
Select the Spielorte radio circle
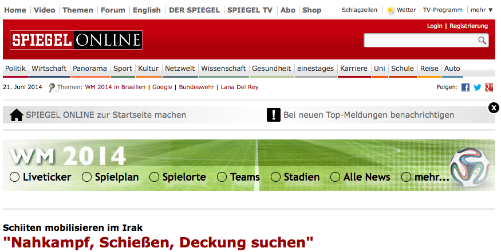point(154,177)
